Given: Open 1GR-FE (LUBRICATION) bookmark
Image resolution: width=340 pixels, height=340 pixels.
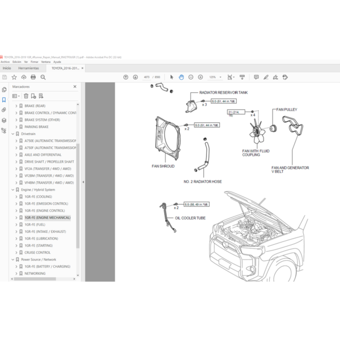Looking at the screenshot, I should pyautogui.click(x=41, y=239).
